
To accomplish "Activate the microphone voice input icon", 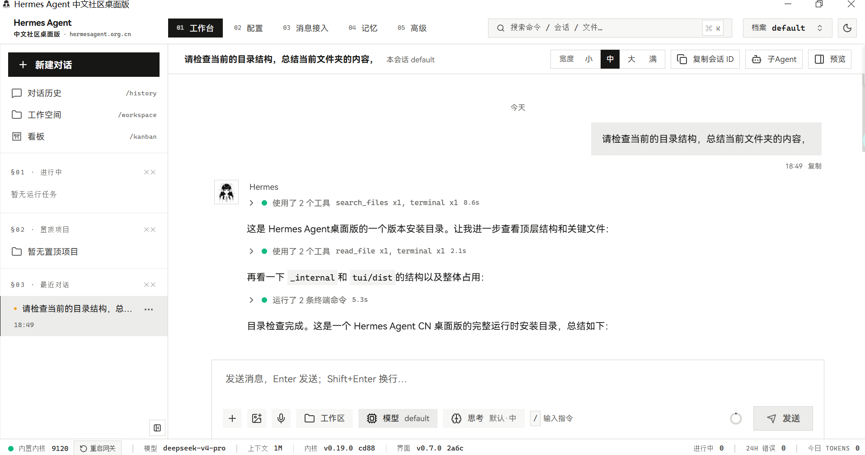I will pos(281,418).
